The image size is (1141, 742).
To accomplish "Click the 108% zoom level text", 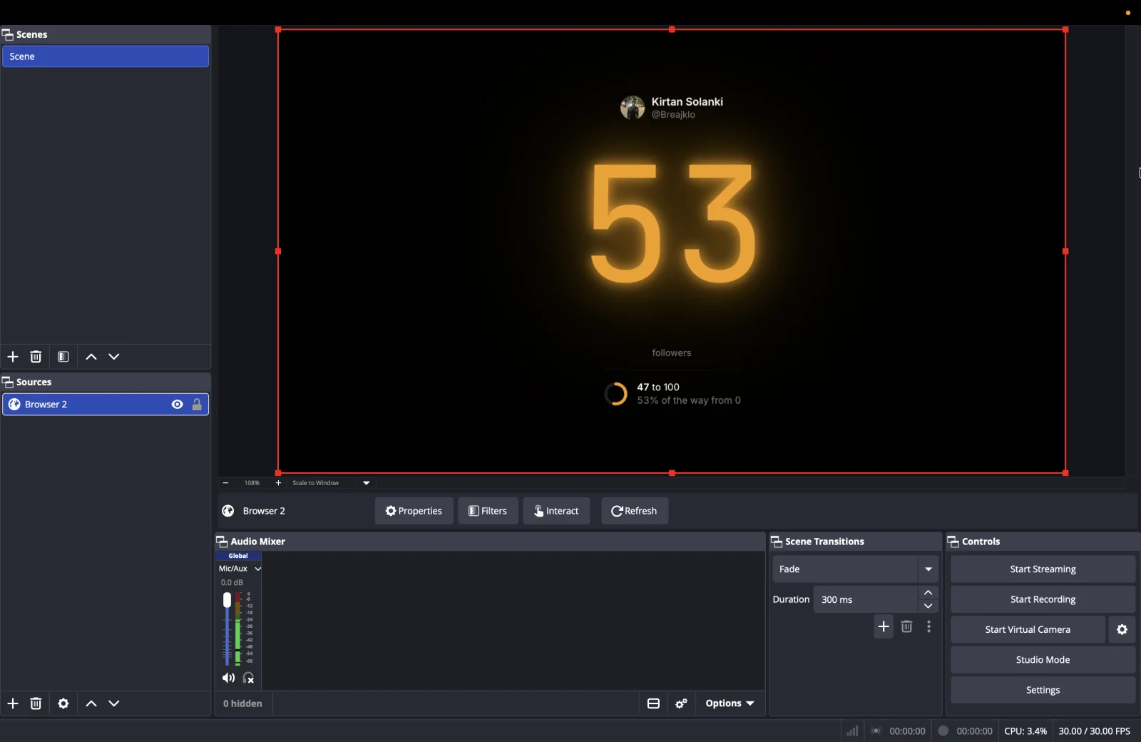I will point(252,483).
